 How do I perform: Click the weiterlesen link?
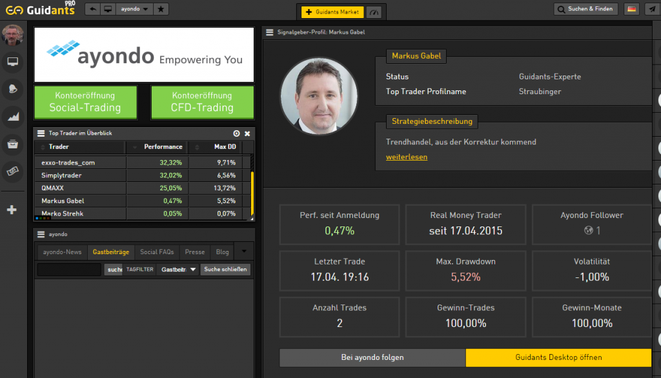[406, 157]
